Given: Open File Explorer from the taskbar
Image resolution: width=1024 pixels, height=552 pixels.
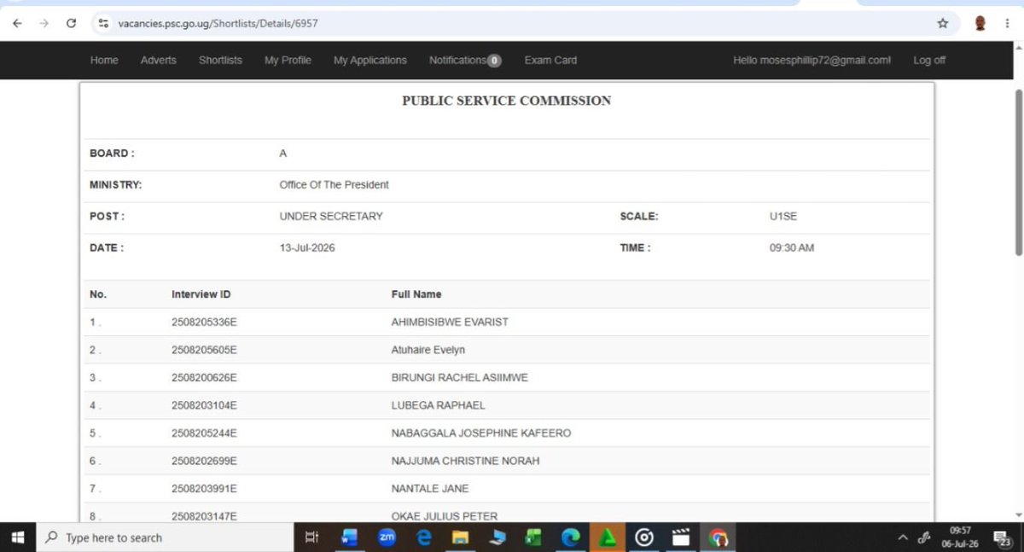Looking at the screenshot, I should [460, 537].
